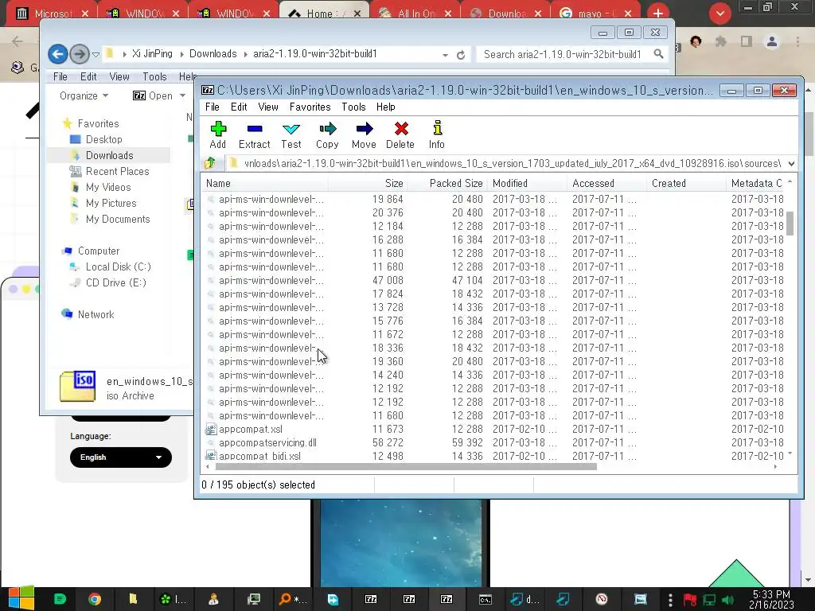Click the network monitor tray icon
This screenshot has width=815, height=611.
pyautogui.click(x=709, y=600)
